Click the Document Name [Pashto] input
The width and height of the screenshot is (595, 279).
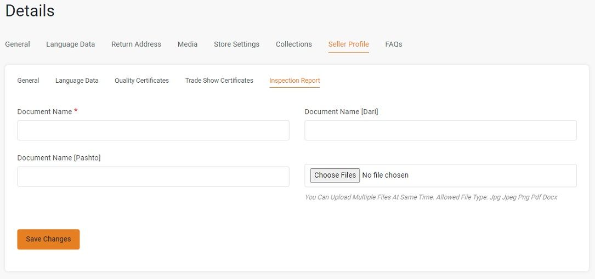(154, 176)
